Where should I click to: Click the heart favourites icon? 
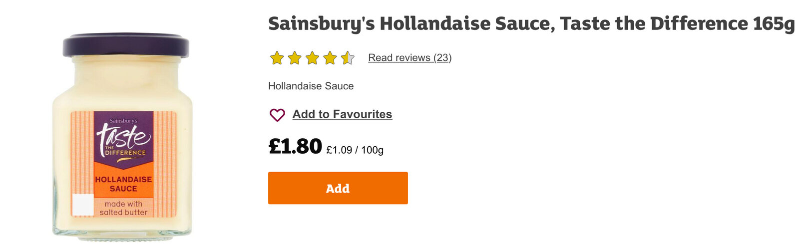277,115
